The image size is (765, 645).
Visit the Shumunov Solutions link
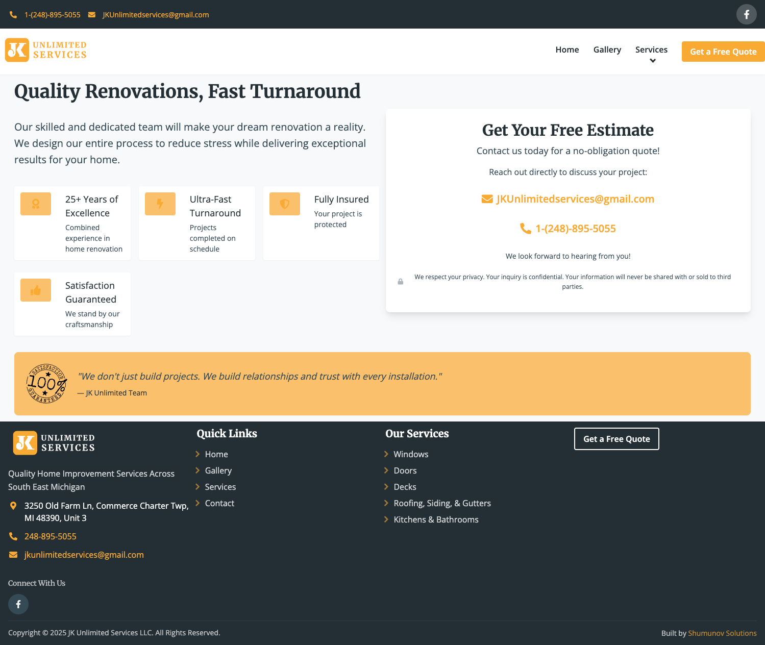[x=722, y=633]
